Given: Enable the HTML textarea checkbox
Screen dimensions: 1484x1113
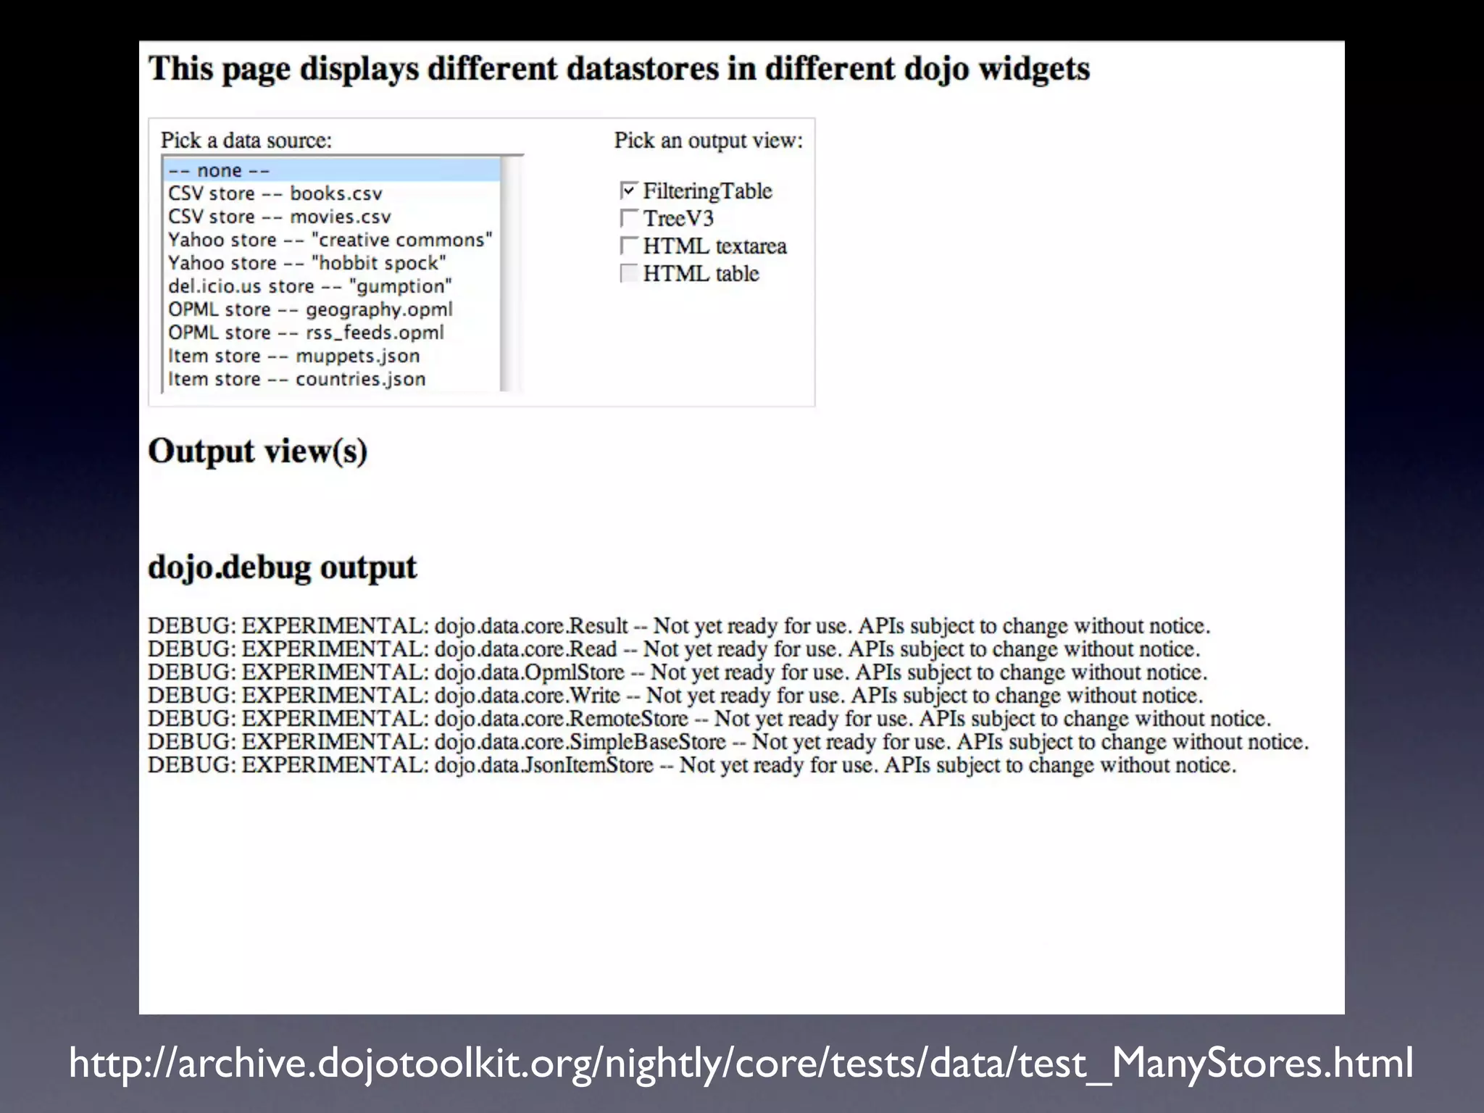Looking at the screenshot, I should pyautogui.click(x=629, y=246).
